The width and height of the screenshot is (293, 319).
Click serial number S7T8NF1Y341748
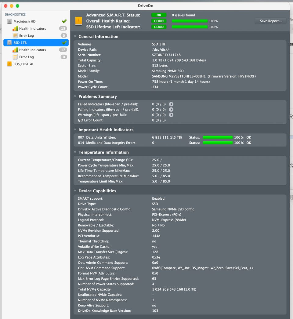point(166,55)
